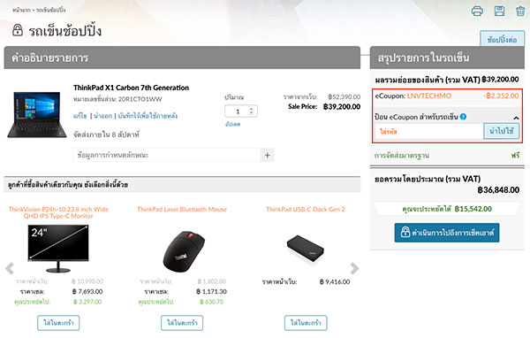
Task: Show next recommended products with right arrow
Action: click(354, 268)
